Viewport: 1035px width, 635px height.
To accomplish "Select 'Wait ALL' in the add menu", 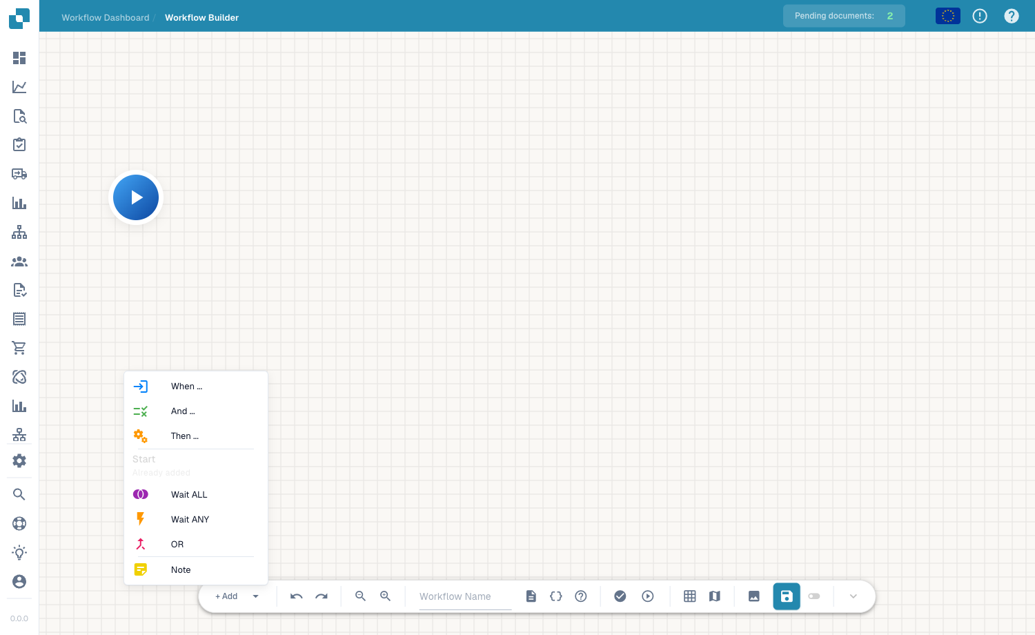I will coord(196,495).
